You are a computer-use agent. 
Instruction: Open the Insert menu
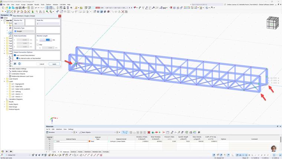18,4
